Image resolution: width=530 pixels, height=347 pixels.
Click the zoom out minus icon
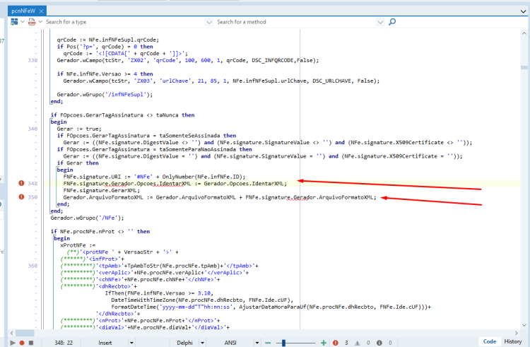[268, 343]
